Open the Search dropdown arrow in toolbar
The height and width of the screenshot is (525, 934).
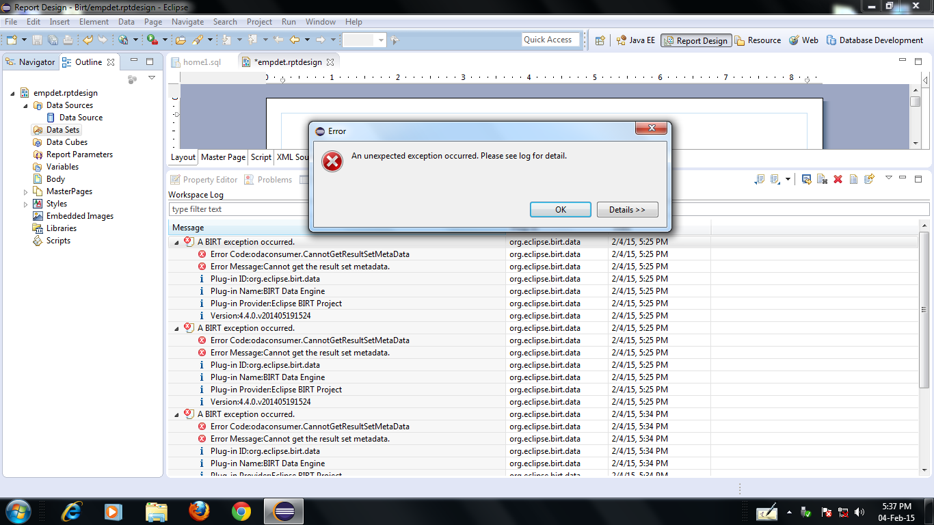[x=210, y=40]
